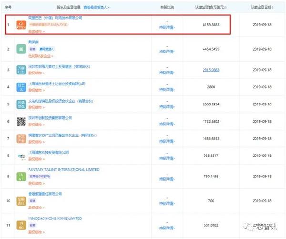The width and height of the screenshot is (286, 239).
Task: Expand 股权结构 under row 3
Action: pyautogui.click(x=37, y=73)
